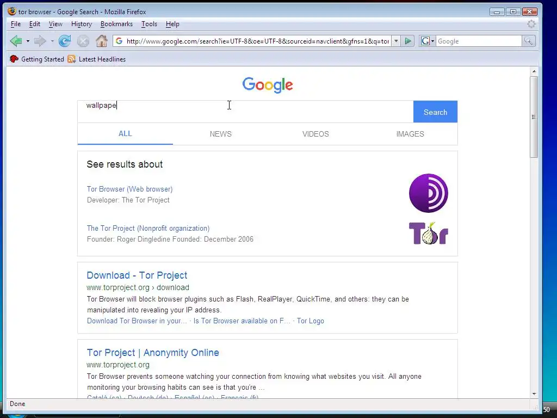The height and width of the screenshot is (418, 557).
Task: Click the search engine Google icon
Action: click(x=425, y=41)
